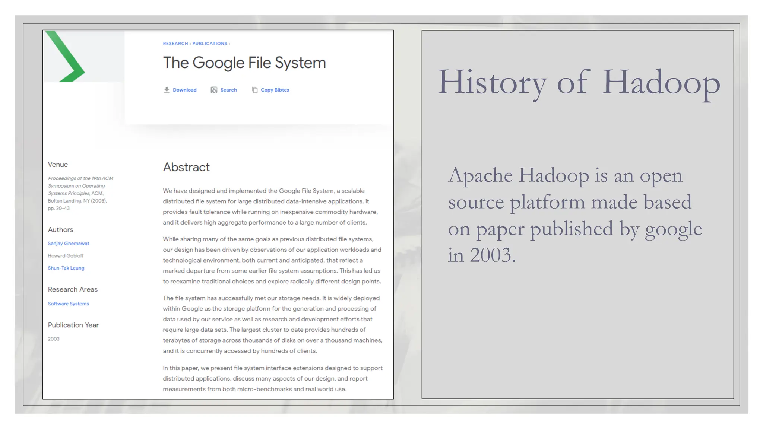
Task: Click author name Howard Gobioff
Action: click(x=66, y=255)
